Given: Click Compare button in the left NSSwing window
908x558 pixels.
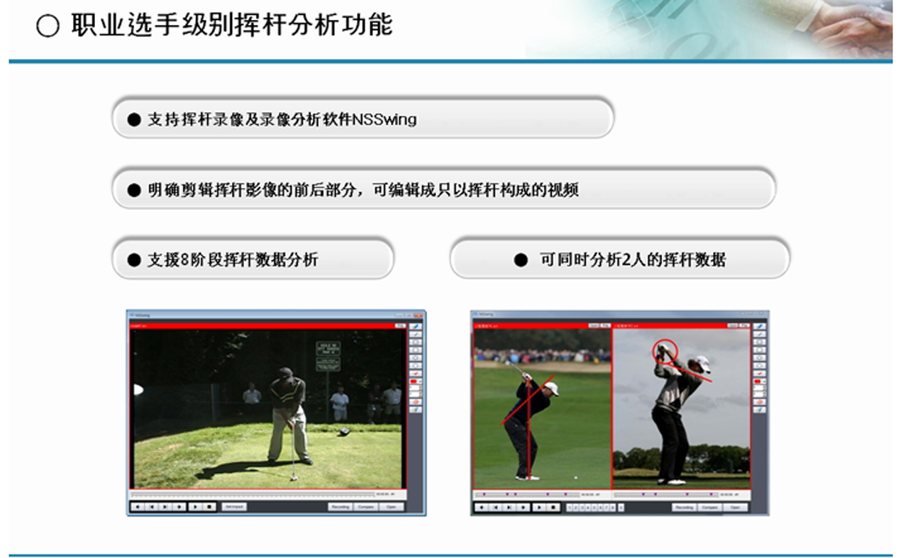Looking at the screenshot, I should coord(366,507).
